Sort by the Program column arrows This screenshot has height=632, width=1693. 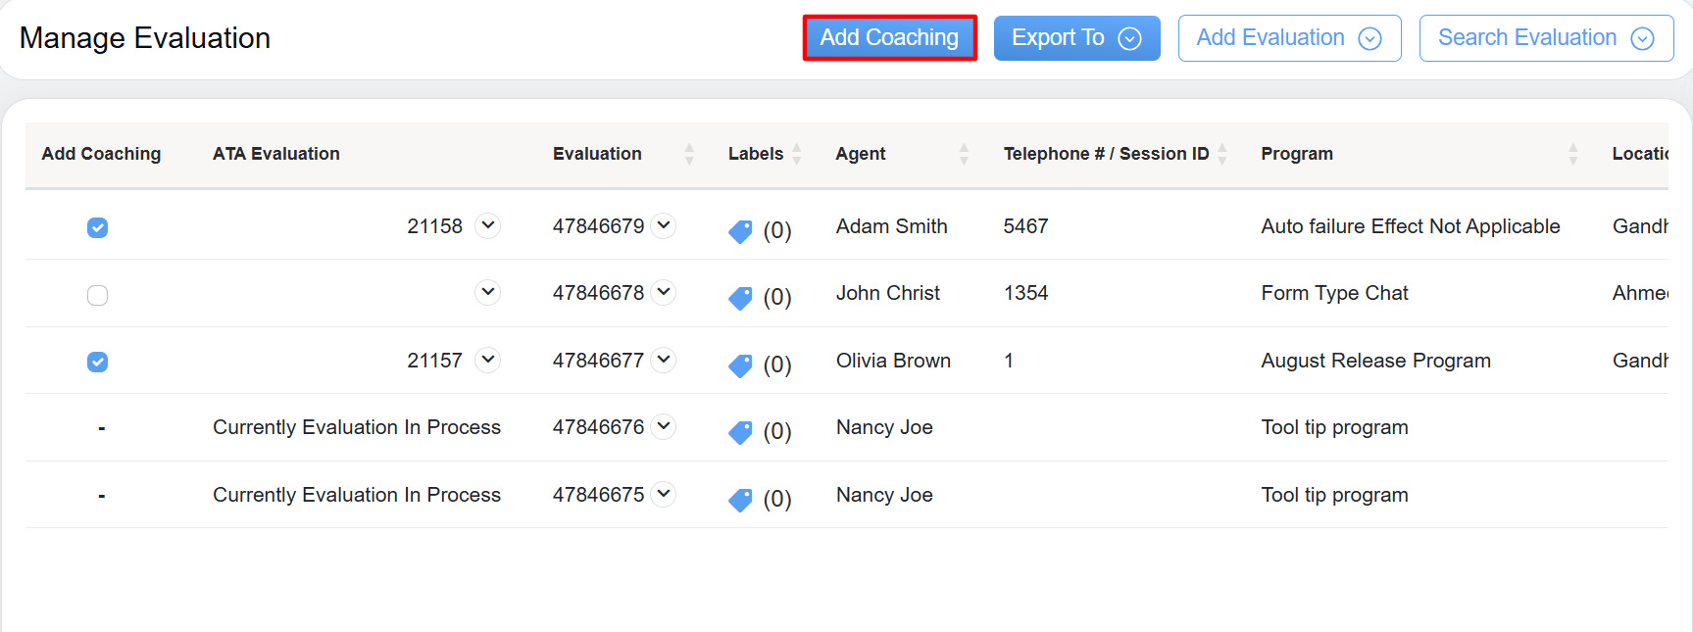pos(1572,154)
